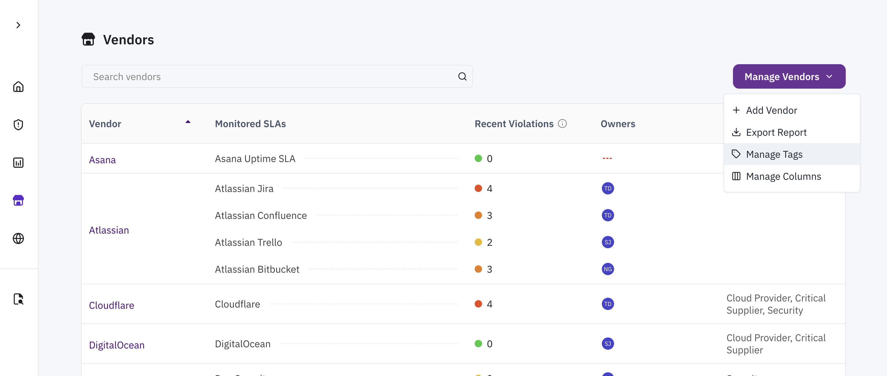Expand the sidebar with the chevron arrow

pos(18,25)
